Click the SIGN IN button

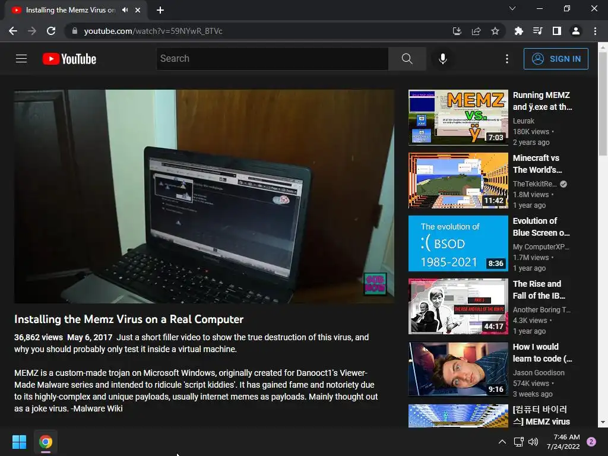click(x=556, y=59)
